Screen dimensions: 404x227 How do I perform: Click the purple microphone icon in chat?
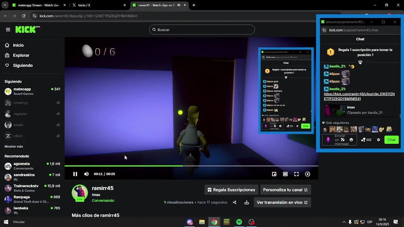[x=328, y=140]
